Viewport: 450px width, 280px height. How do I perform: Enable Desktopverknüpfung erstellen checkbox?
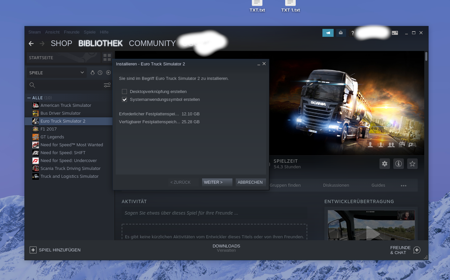coord(124,92)
